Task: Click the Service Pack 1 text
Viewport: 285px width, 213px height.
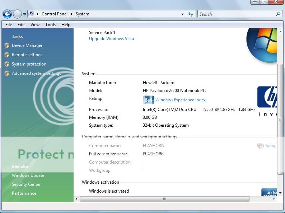Action: [x=102, y=33]
